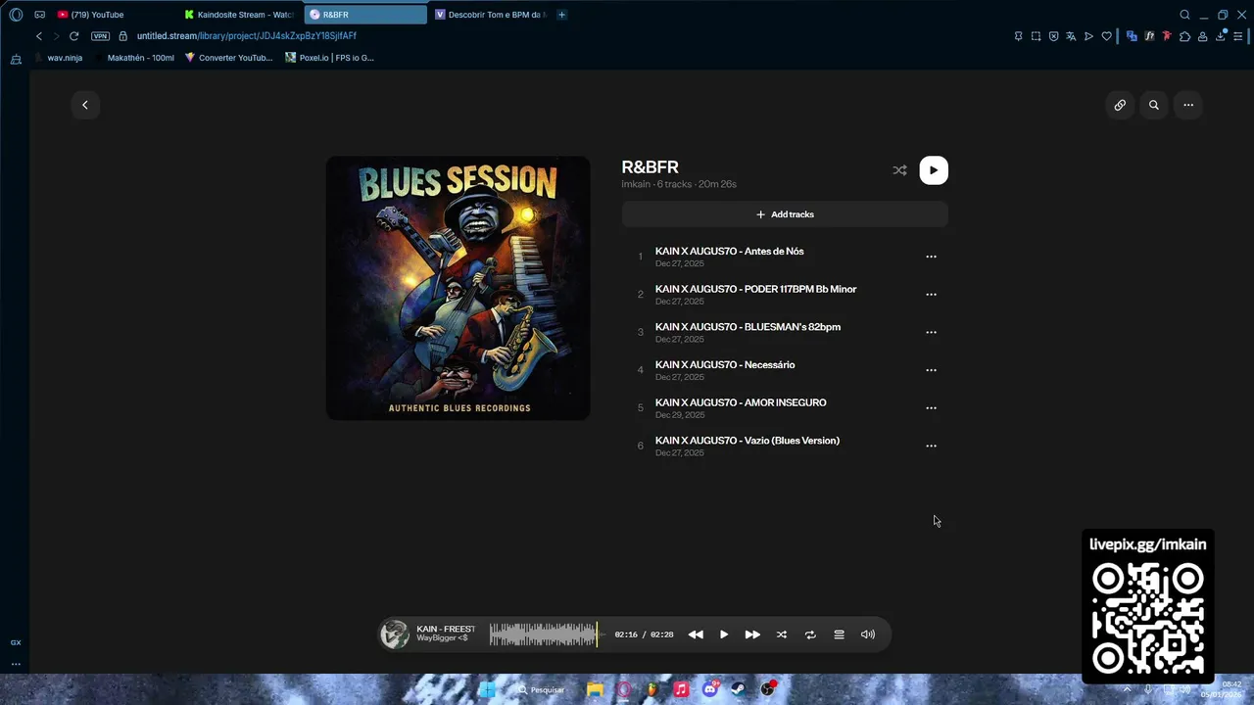Open search in the project header
This screenshot has height=705, width=1254.
[x=1154, y=105]
